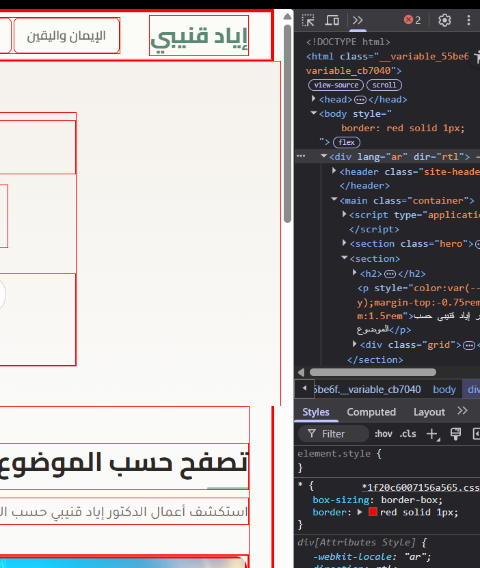The height and width of the screenshot is (568, 480).
Task: Open the الإيمان واليقين nav link
Action: coord(66,36)
